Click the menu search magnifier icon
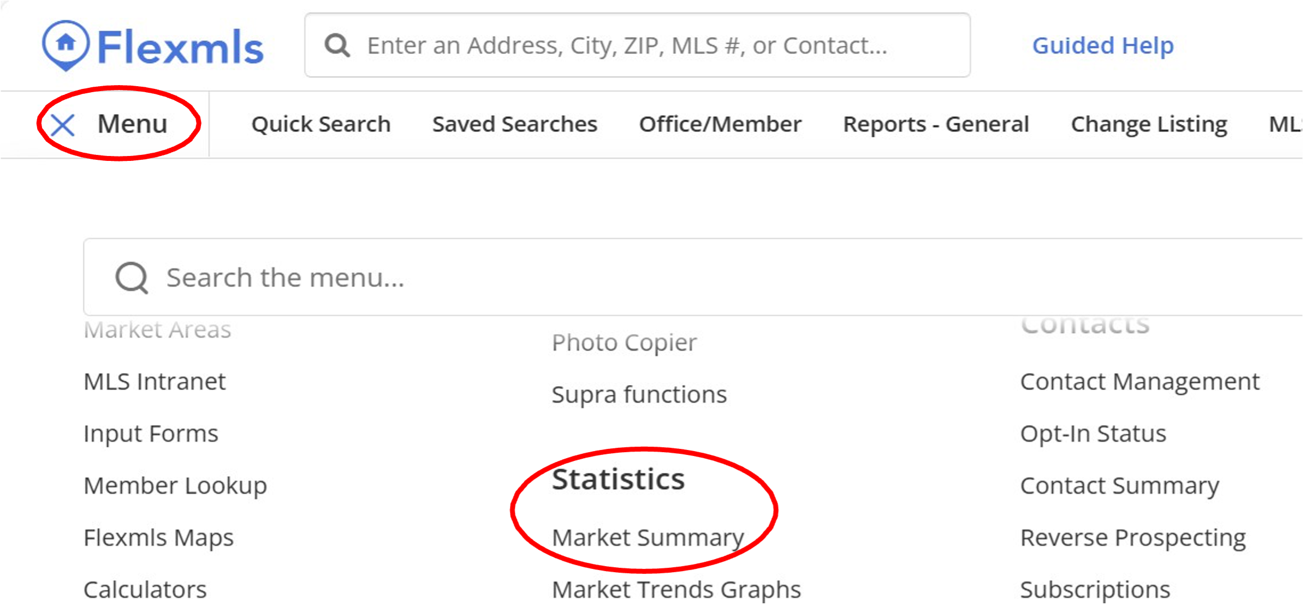This screenshot has width=1306, height=607. (x=132, y=278)
